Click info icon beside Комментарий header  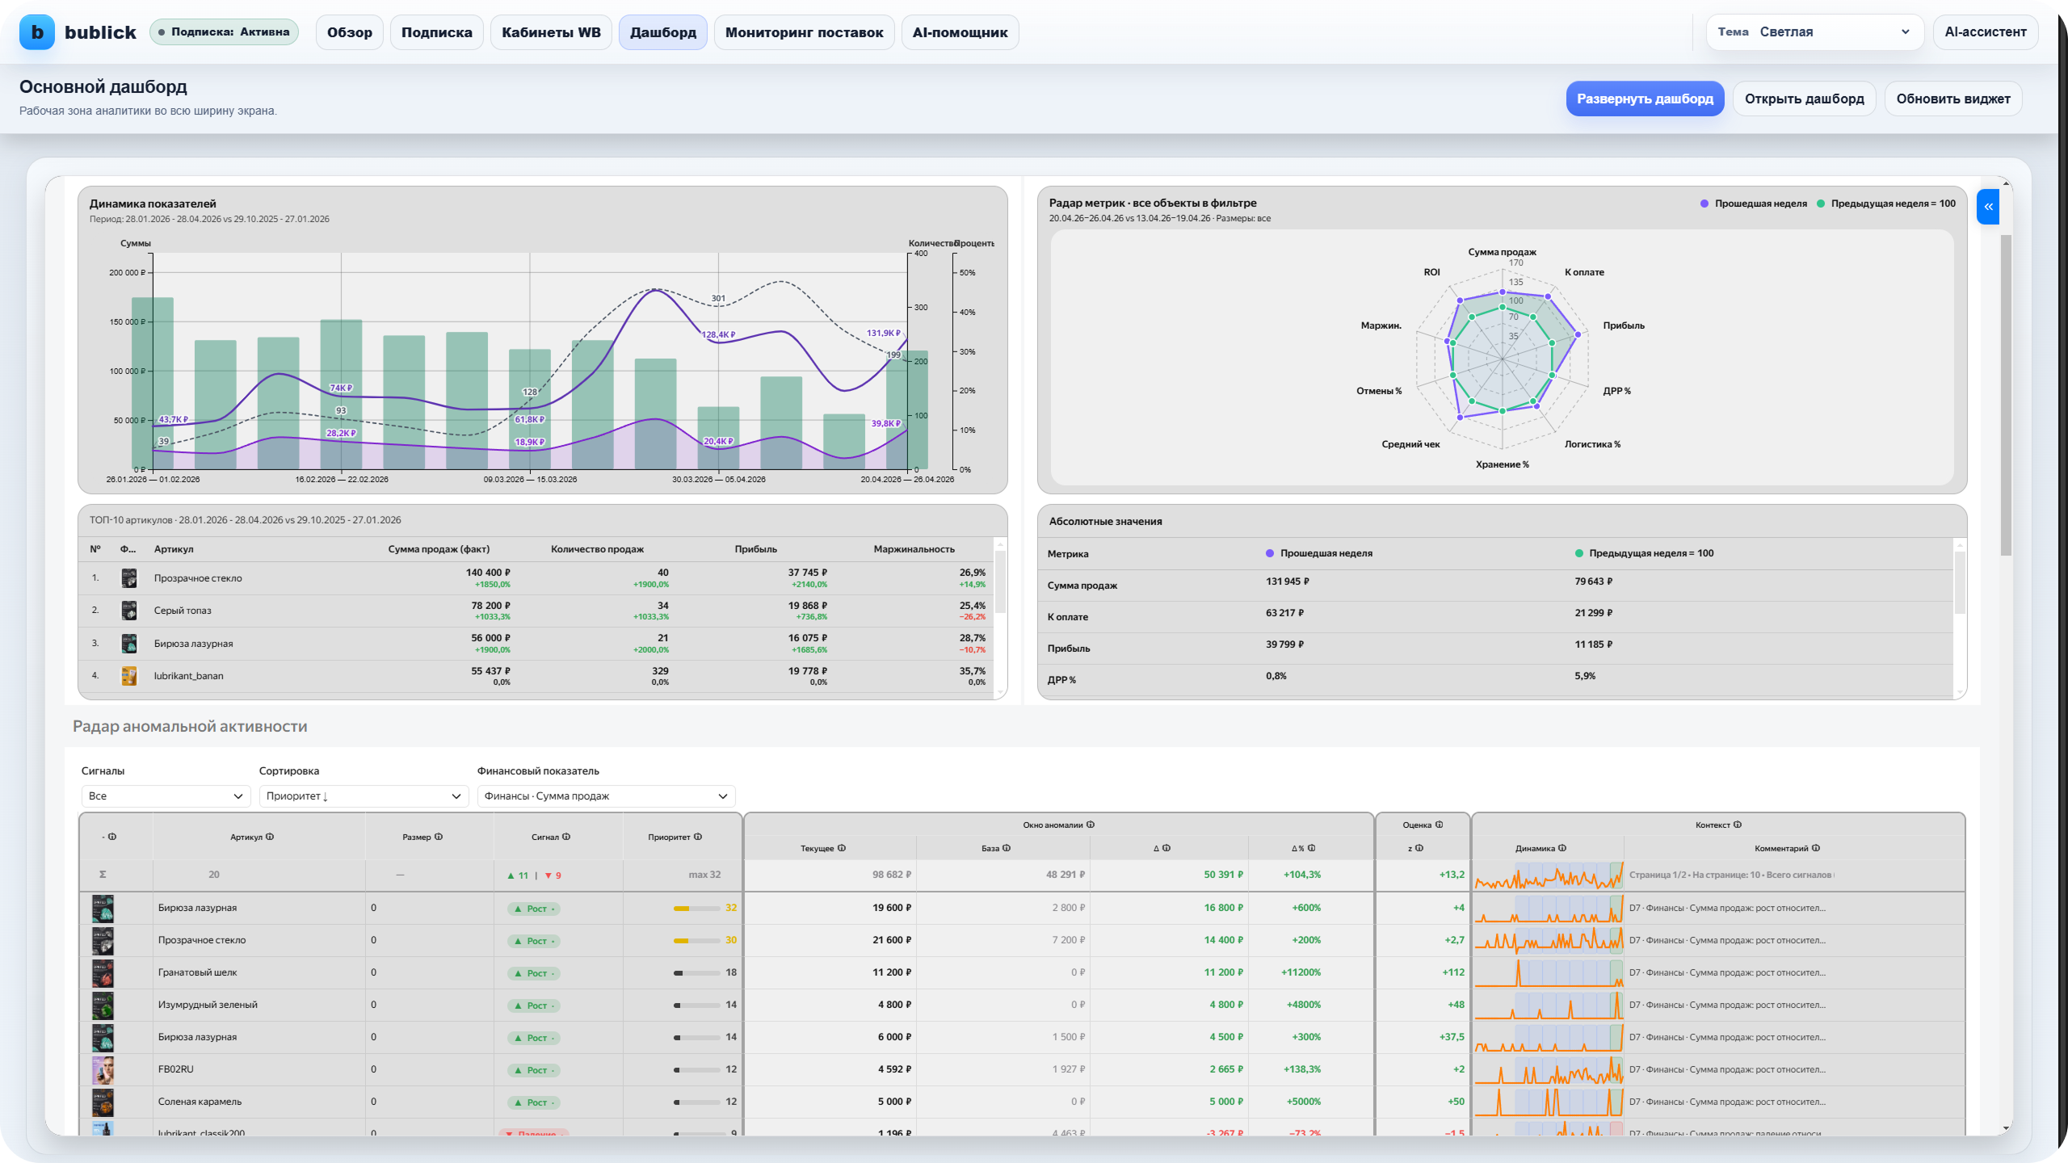point(1816,848)
